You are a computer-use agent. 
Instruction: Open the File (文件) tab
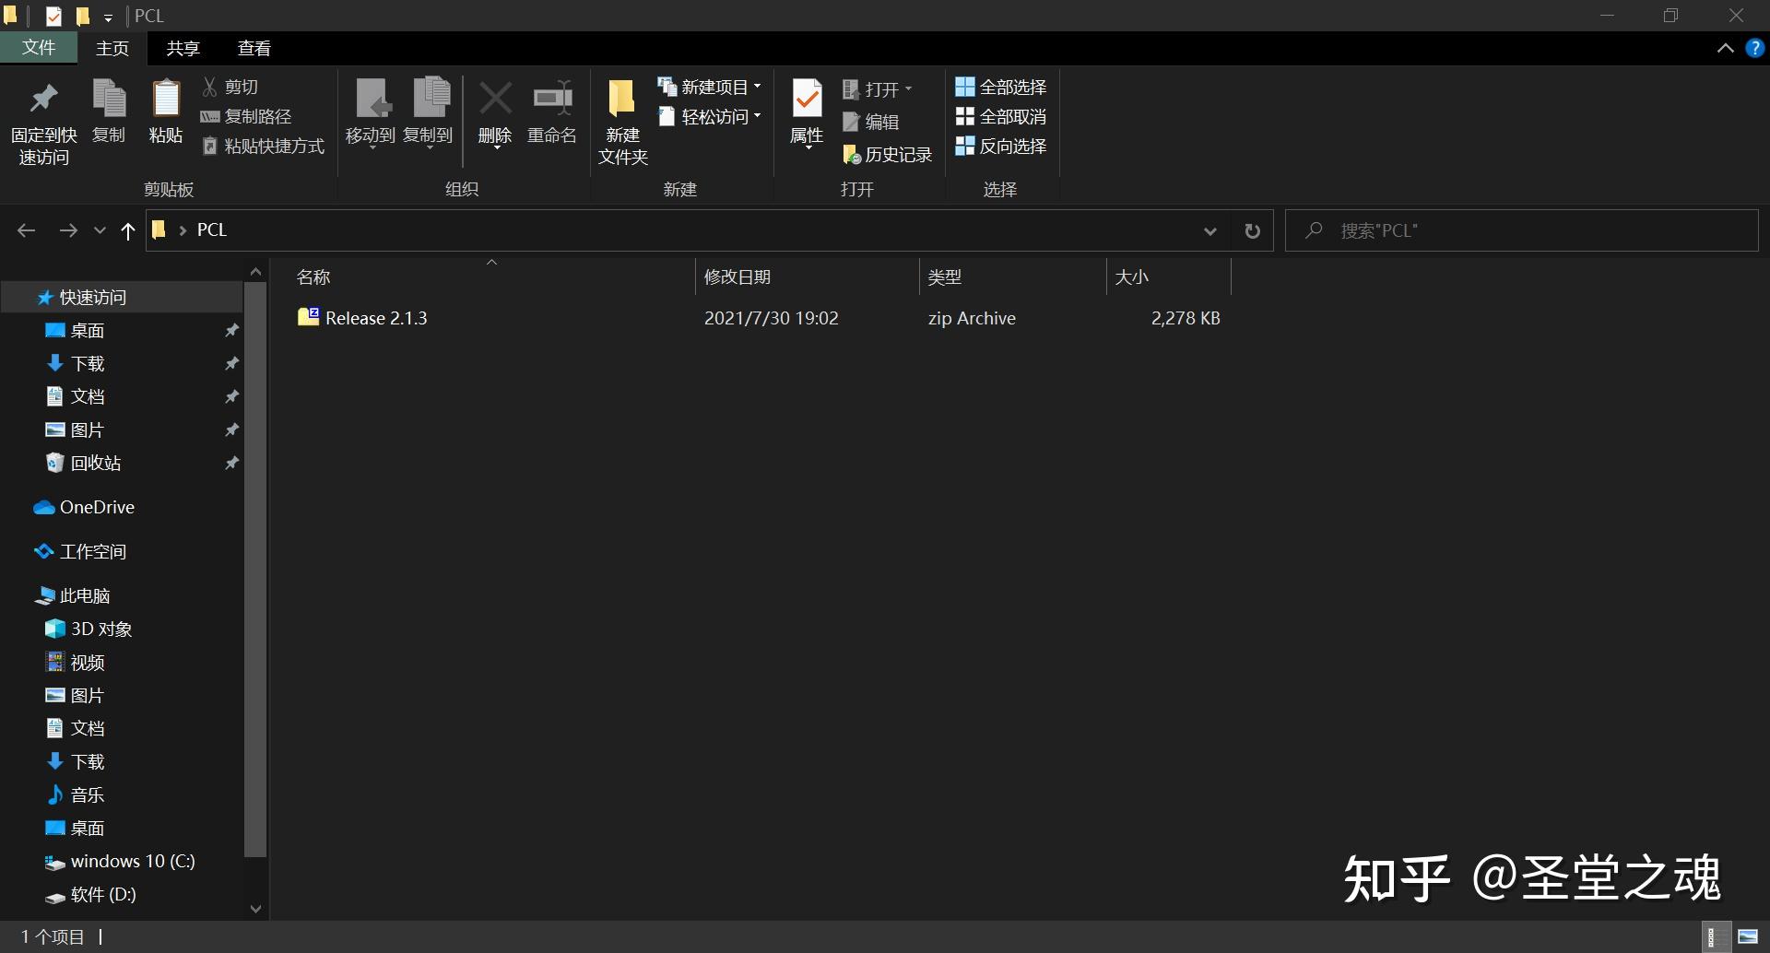coord(39,48)
